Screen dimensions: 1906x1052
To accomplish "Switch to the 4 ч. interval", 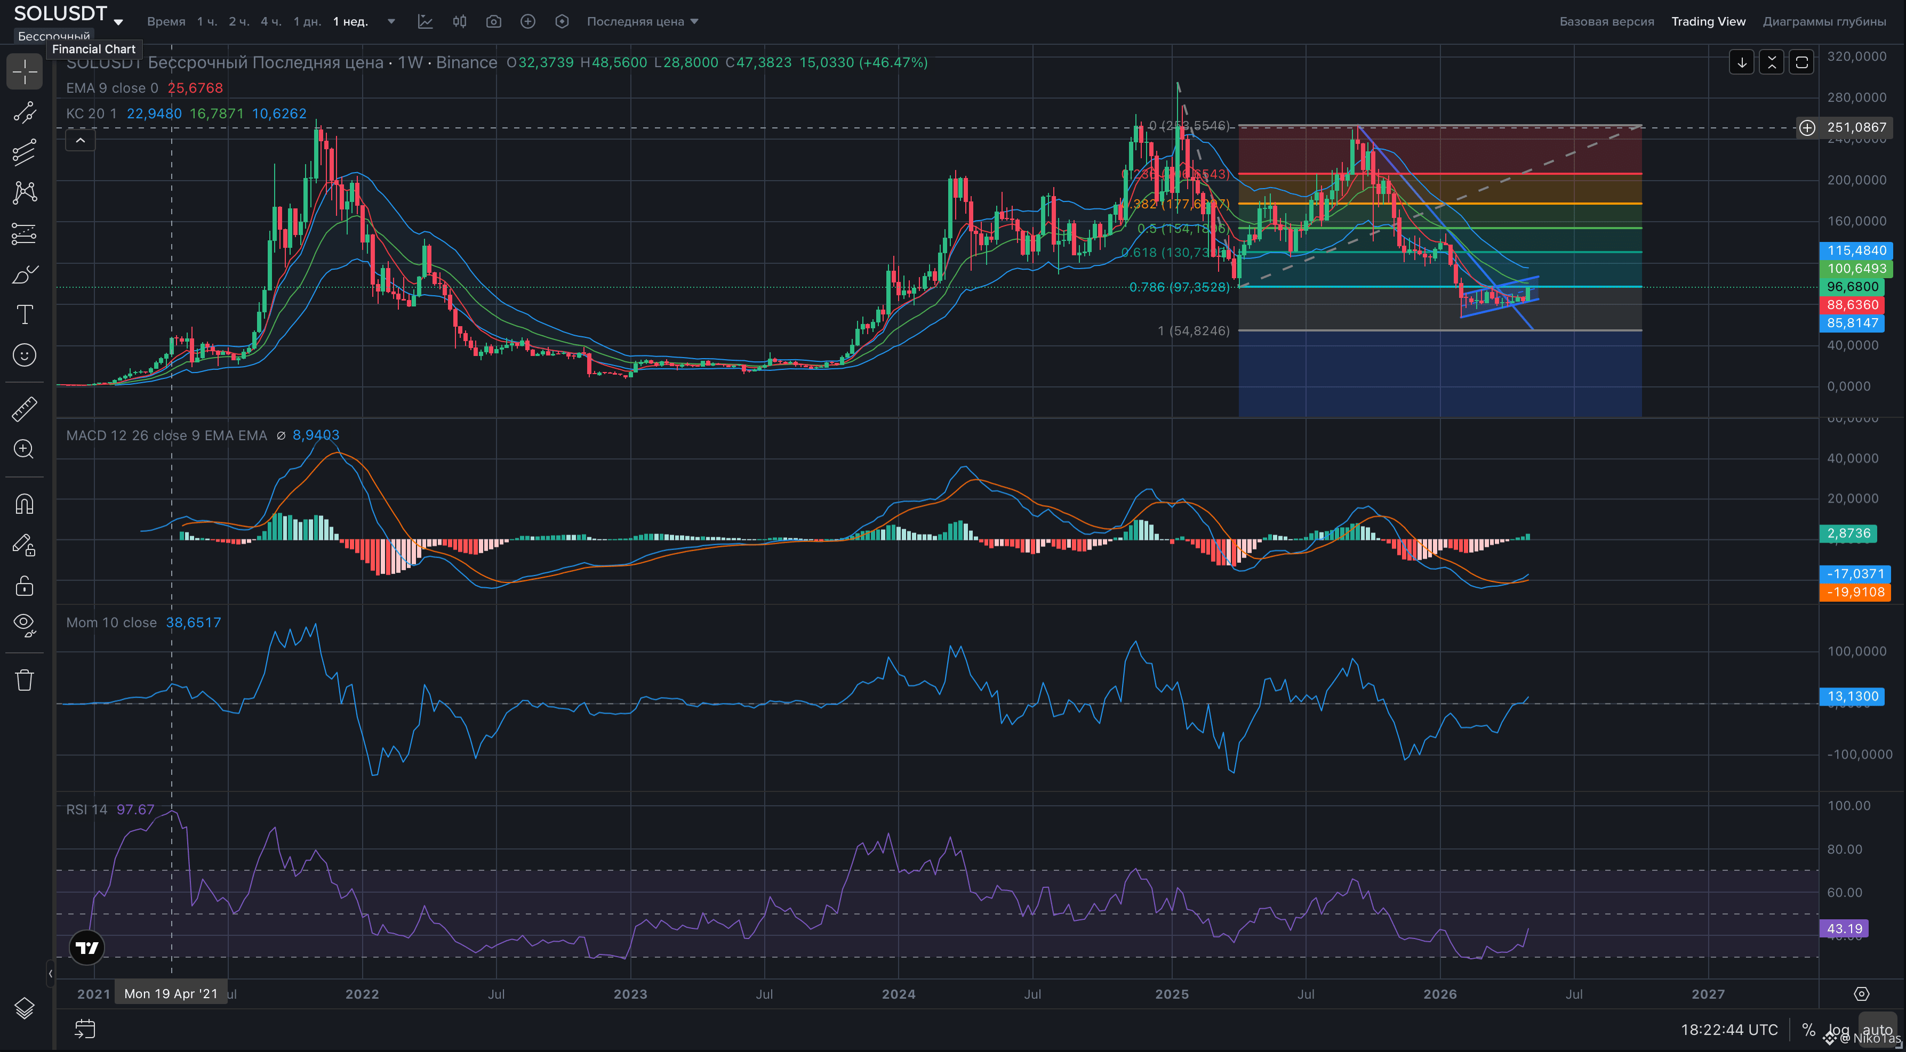I will pos(271,21).
